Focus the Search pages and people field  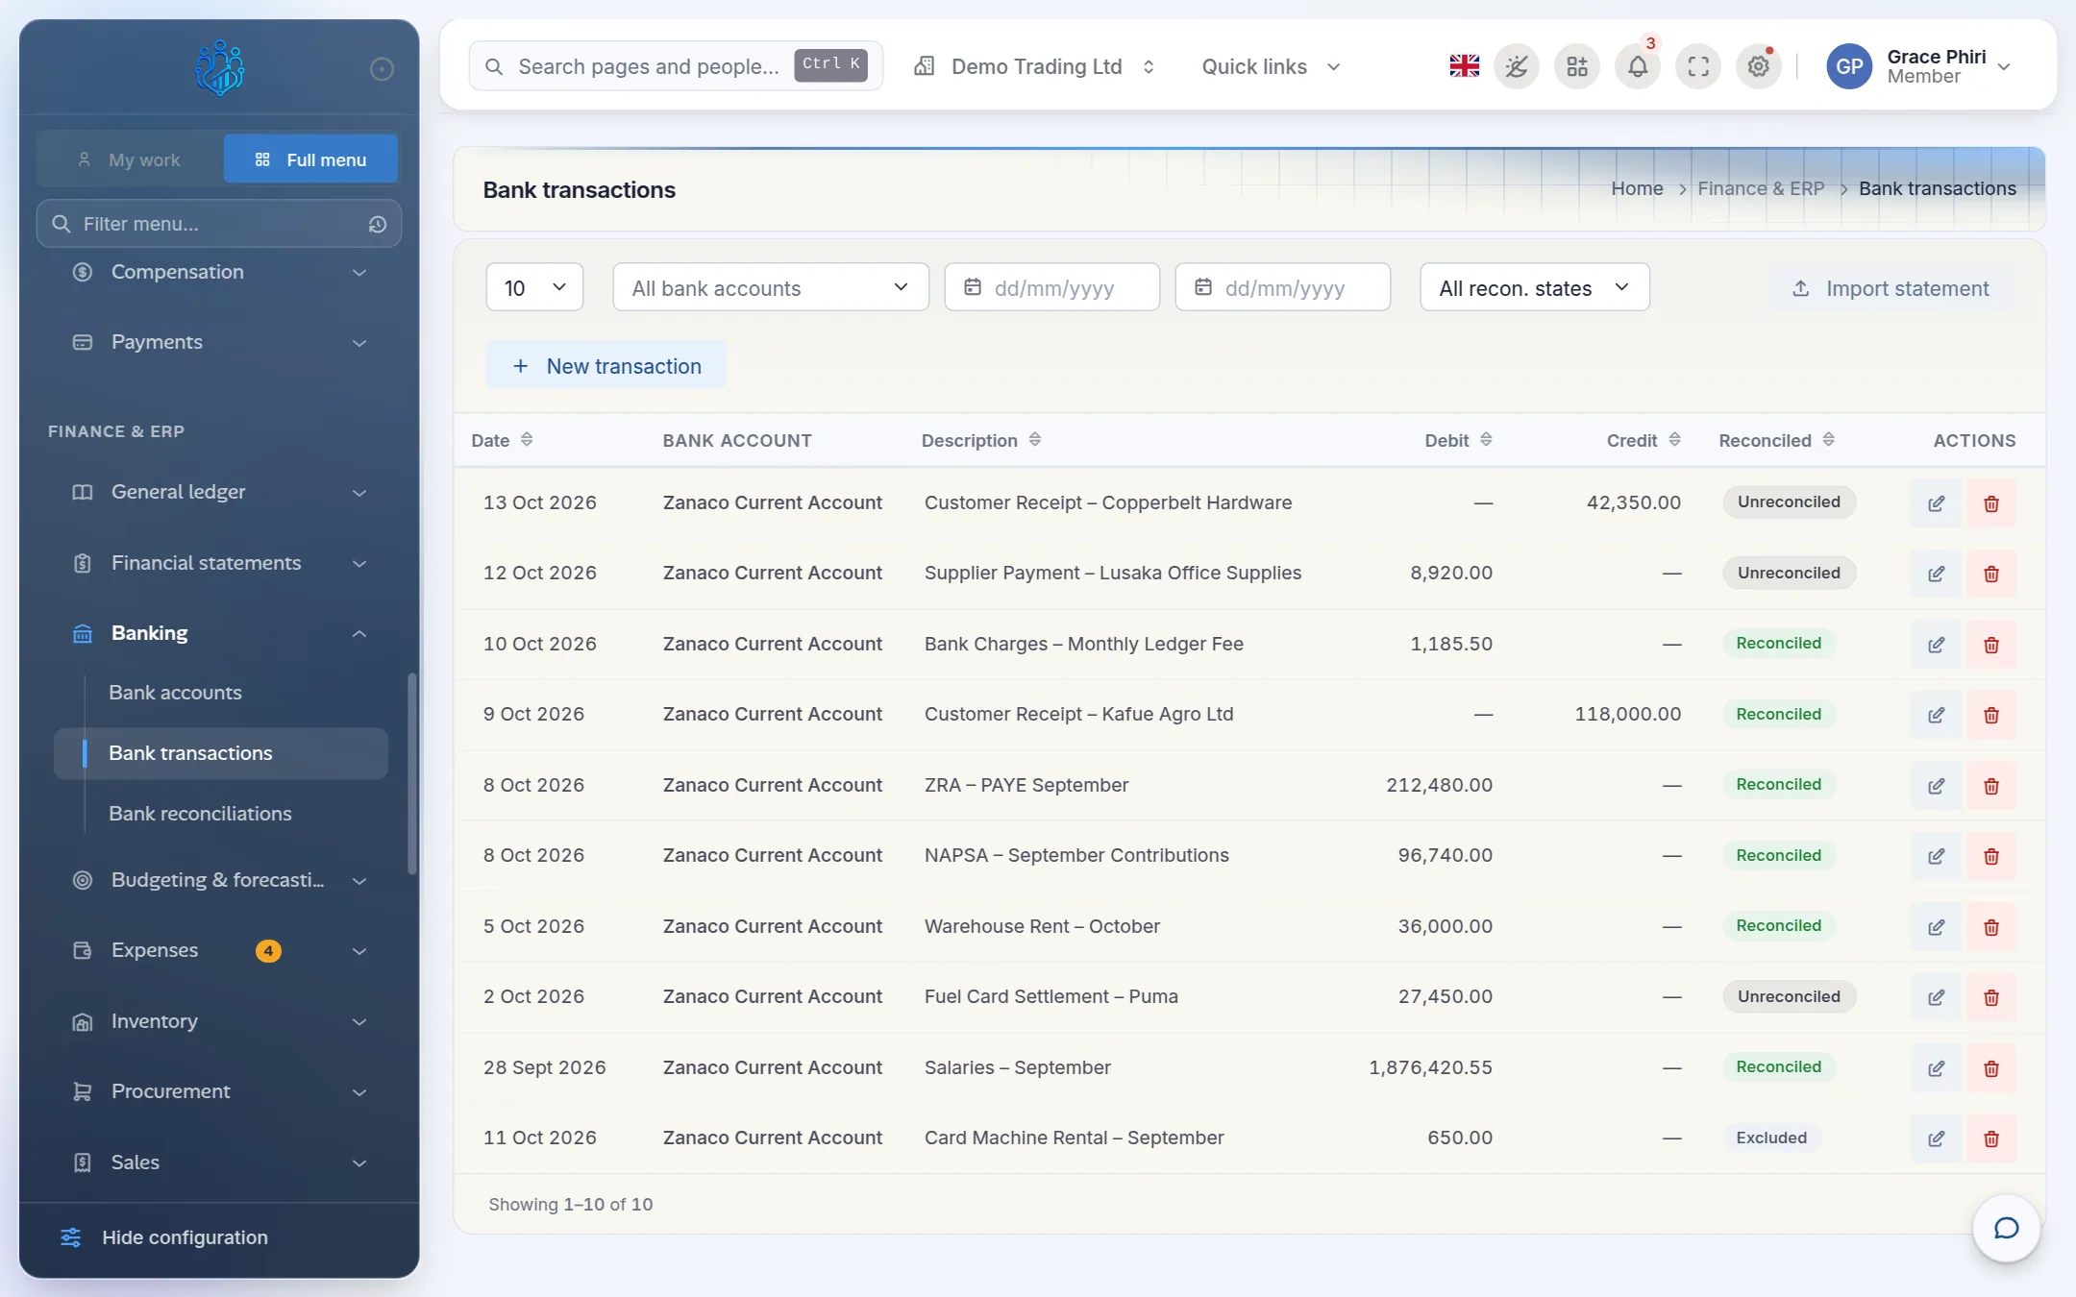click(676, 66)
